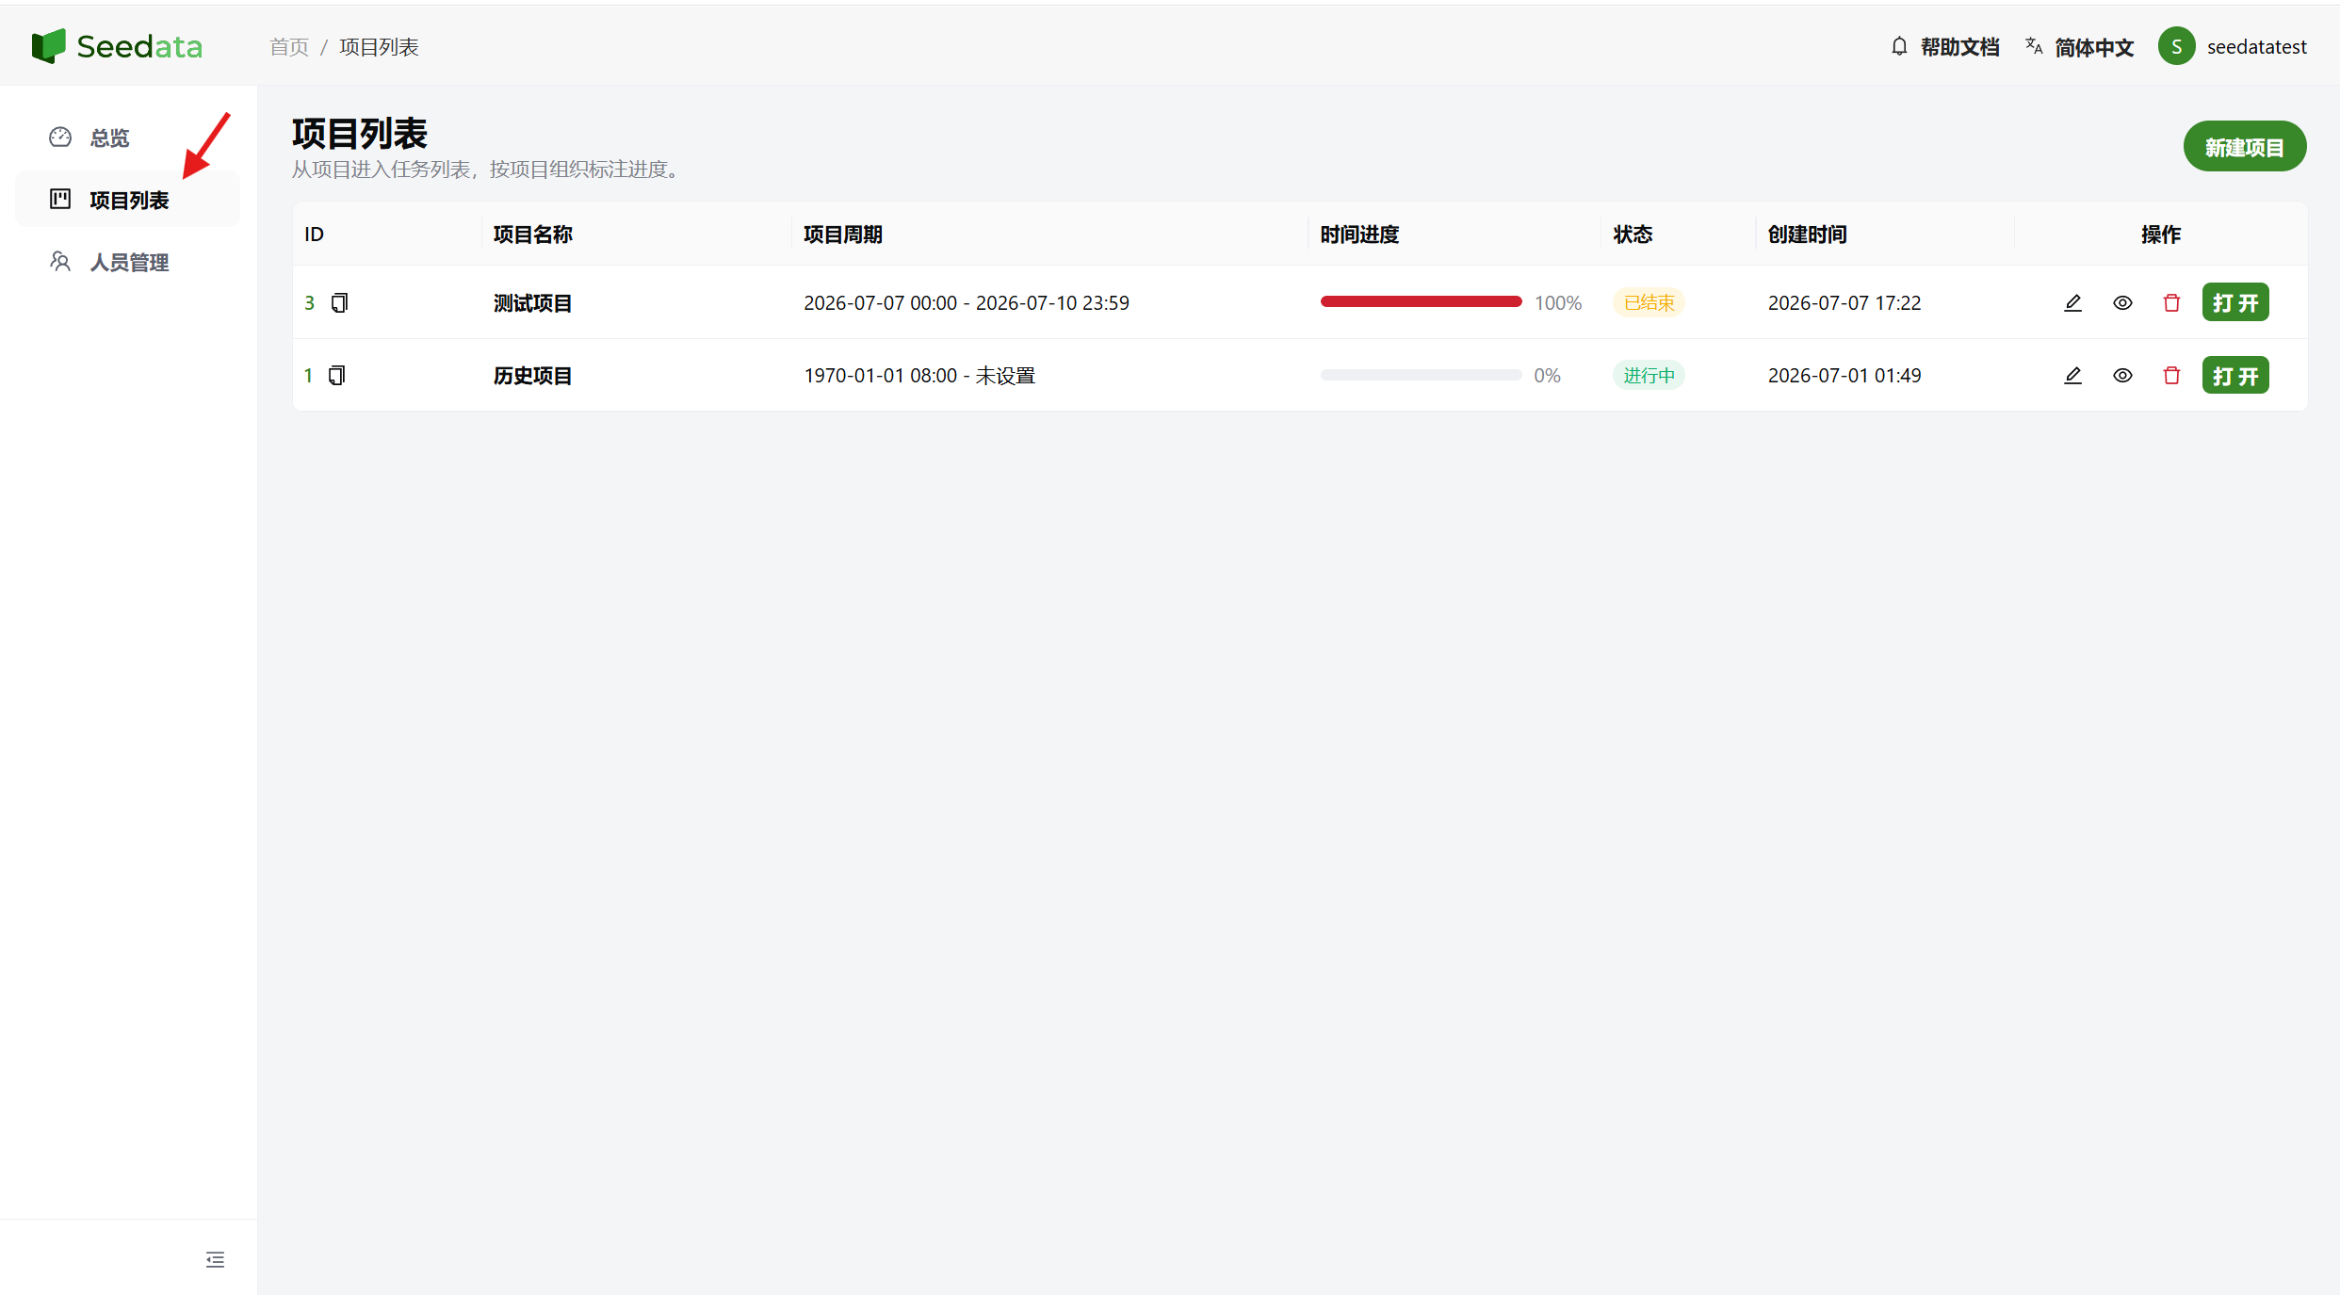
Task: Click the 测试项目 100% red progress bar
Action: [1421, 301]
